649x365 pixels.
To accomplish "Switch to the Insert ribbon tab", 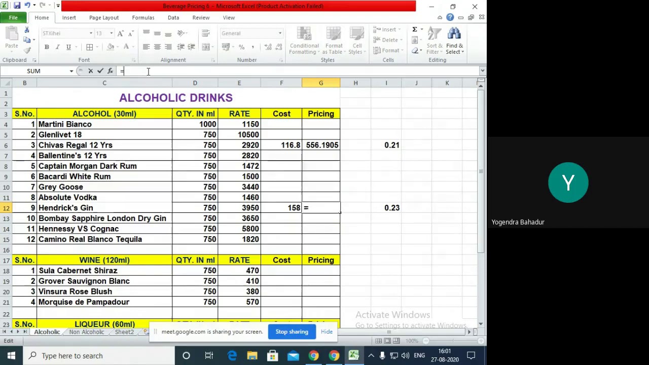I will pos(69,18).
